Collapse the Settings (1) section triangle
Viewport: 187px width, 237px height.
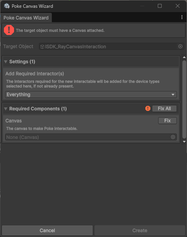pyautogui.click(x=6, y=61)
